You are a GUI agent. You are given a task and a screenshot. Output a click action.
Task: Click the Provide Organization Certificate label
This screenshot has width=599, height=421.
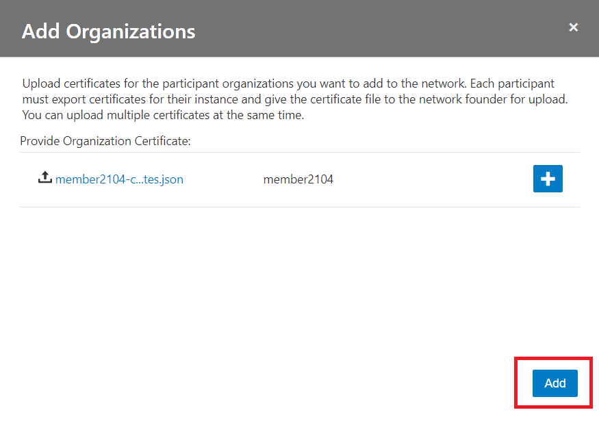[105, 141]
